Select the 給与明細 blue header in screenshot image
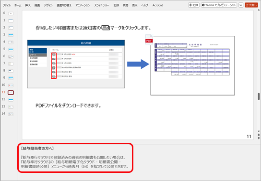Viewport: 261px width, 181px height. tap(76, 43)
